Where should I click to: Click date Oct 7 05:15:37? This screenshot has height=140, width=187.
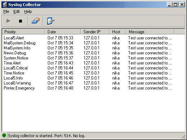pos(60,58)
